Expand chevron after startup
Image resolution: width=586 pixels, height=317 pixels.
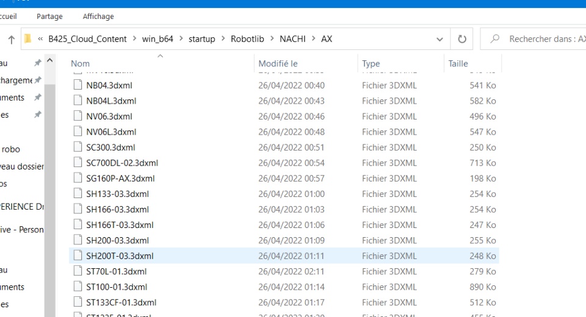tap(223, 39)
